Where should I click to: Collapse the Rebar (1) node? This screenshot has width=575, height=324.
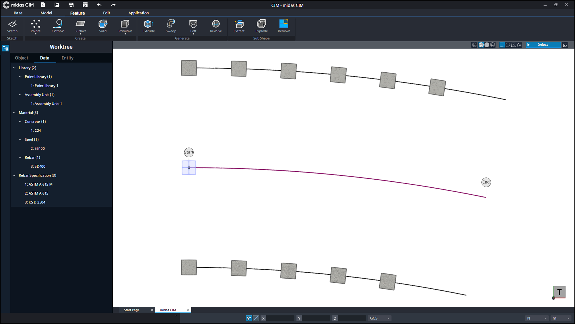(20, 157)
